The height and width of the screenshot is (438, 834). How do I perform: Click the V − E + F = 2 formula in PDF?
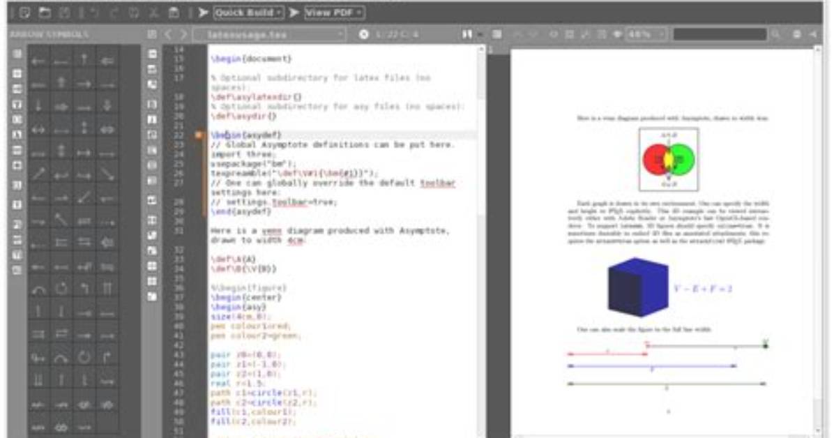pos(703,289)
